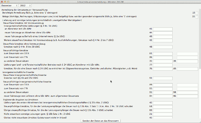Viewport: 201px width, 123px height.
Task: Open the year dropdown showing 2012
Action: click(25, 6)
